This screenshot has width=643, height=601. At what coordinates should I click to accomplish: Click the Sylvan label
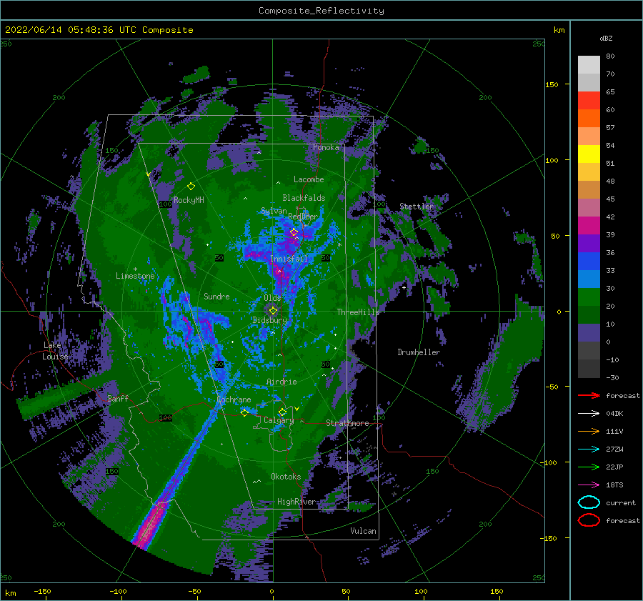point(274,211)
